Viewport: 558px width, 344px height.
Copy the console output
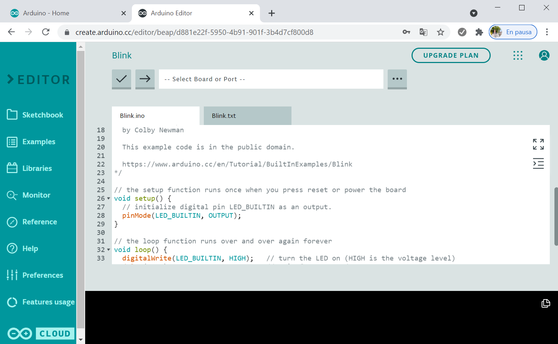(x=546, y=303)
